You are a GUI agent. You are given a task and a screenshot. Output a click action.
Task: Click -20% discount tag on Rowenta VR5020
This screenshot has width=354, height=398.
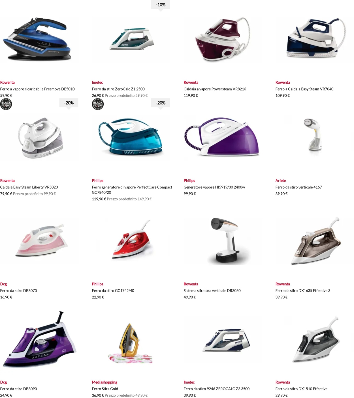(x=69, y=104)
